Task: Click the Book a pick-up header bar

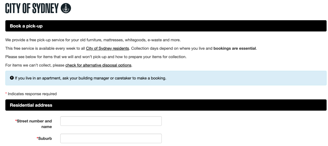Action: tap(166, 26)
